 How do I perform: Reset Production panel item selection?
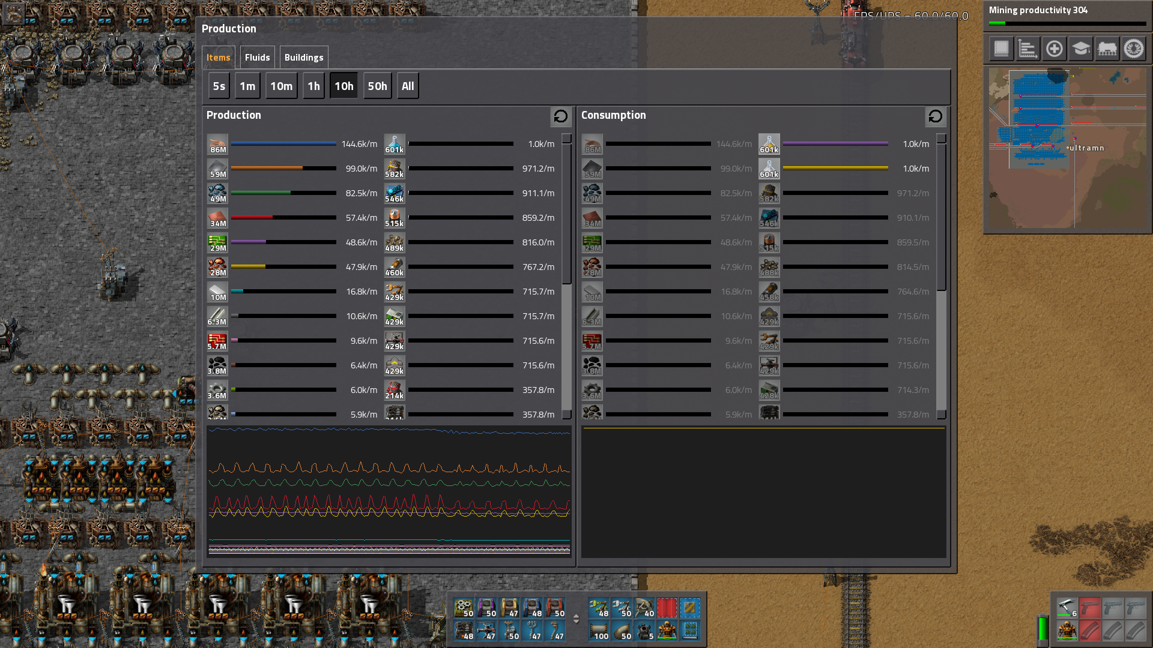click(x=561, y=116)
